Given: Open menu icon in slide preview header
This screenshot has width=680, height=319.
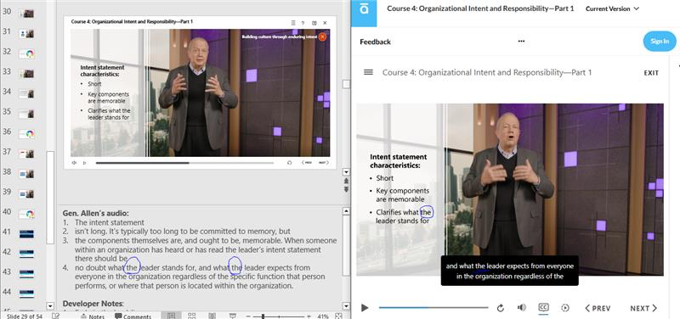Looking at the screenshot, I should 293,23.
